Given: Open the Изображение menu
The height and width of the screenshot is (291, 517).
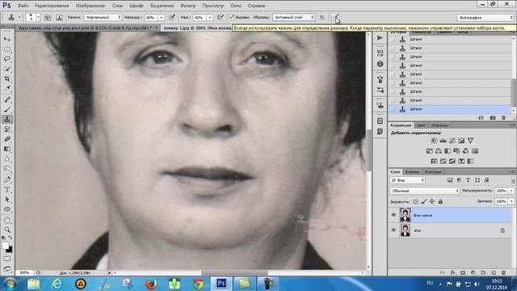Looking at the screenshot, I should coord(90,6).
